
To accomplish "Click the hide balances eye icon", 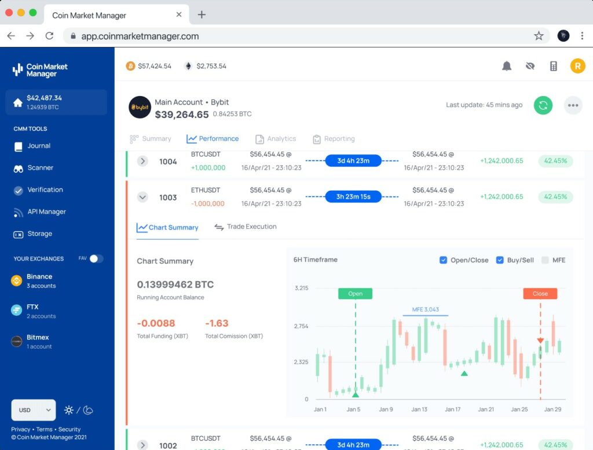I will [530, 66].
